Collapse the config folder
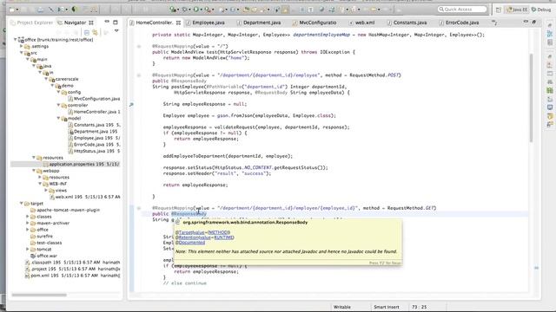 (x=58, y=92)
